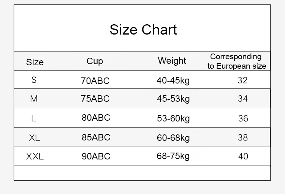Click Corresponding to European size header
The width and height of the screenshot is (285, 194).
pos(236,62)
